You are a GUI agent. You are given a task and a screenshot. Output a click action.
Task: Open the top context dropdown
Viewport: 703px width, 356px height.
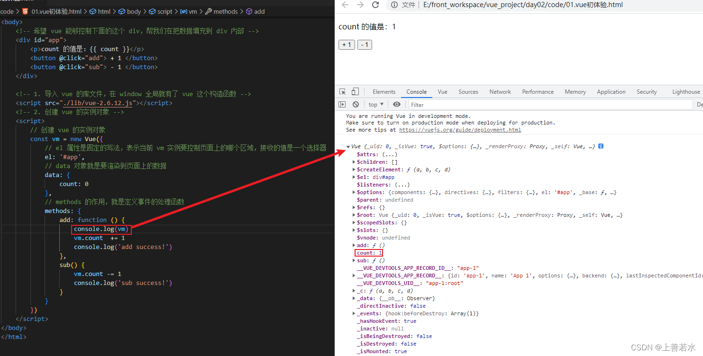coord(376,105)
